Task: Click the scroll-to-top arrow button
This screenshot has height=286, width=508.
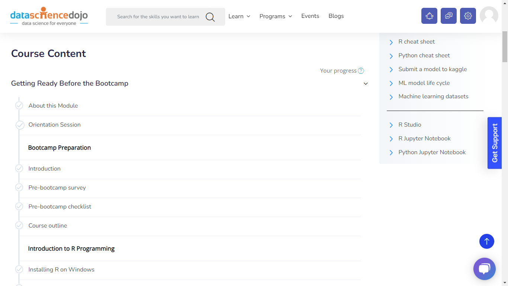Action: [486, 241]
